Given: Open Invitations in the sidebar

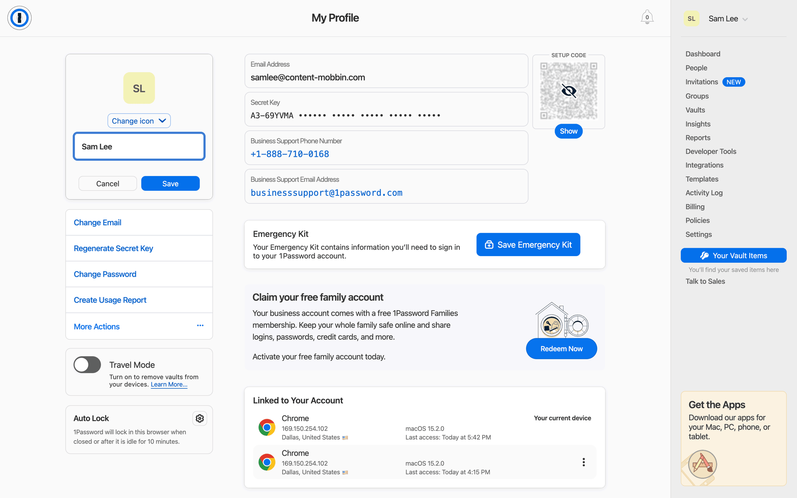Looking at the screenshot, I should (x=702, y=82).
